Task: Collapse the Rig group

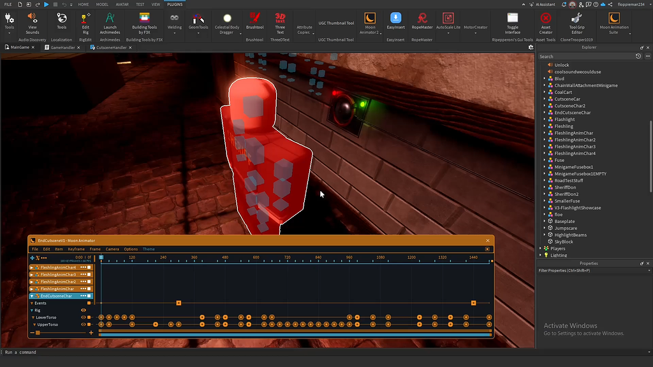Action: click(32, 310)
